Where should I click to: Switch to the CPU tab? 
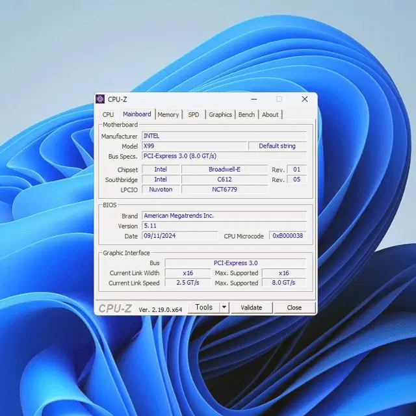pos(108,114)
